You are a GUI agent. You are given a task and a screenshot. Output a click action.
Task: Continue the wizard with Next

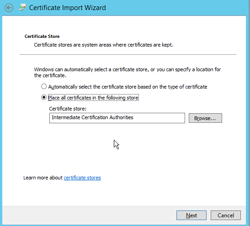point(191,215)
